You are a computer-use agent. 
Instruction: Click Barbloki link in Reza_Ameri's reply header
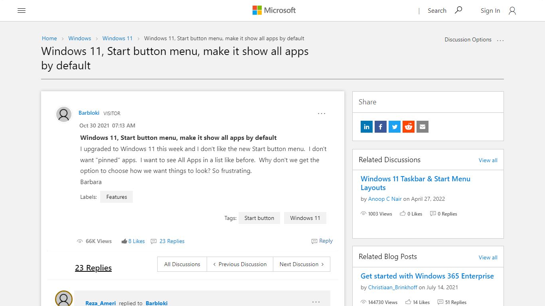coord(156,303)
